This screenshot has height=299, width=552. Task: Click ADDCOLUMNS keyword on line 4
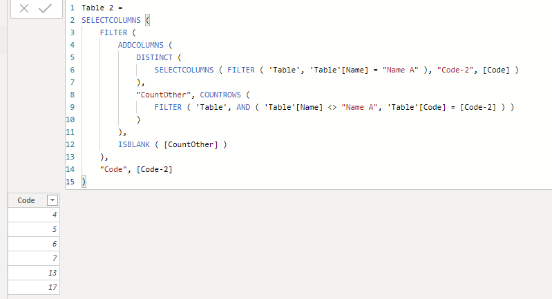point(141,45)
